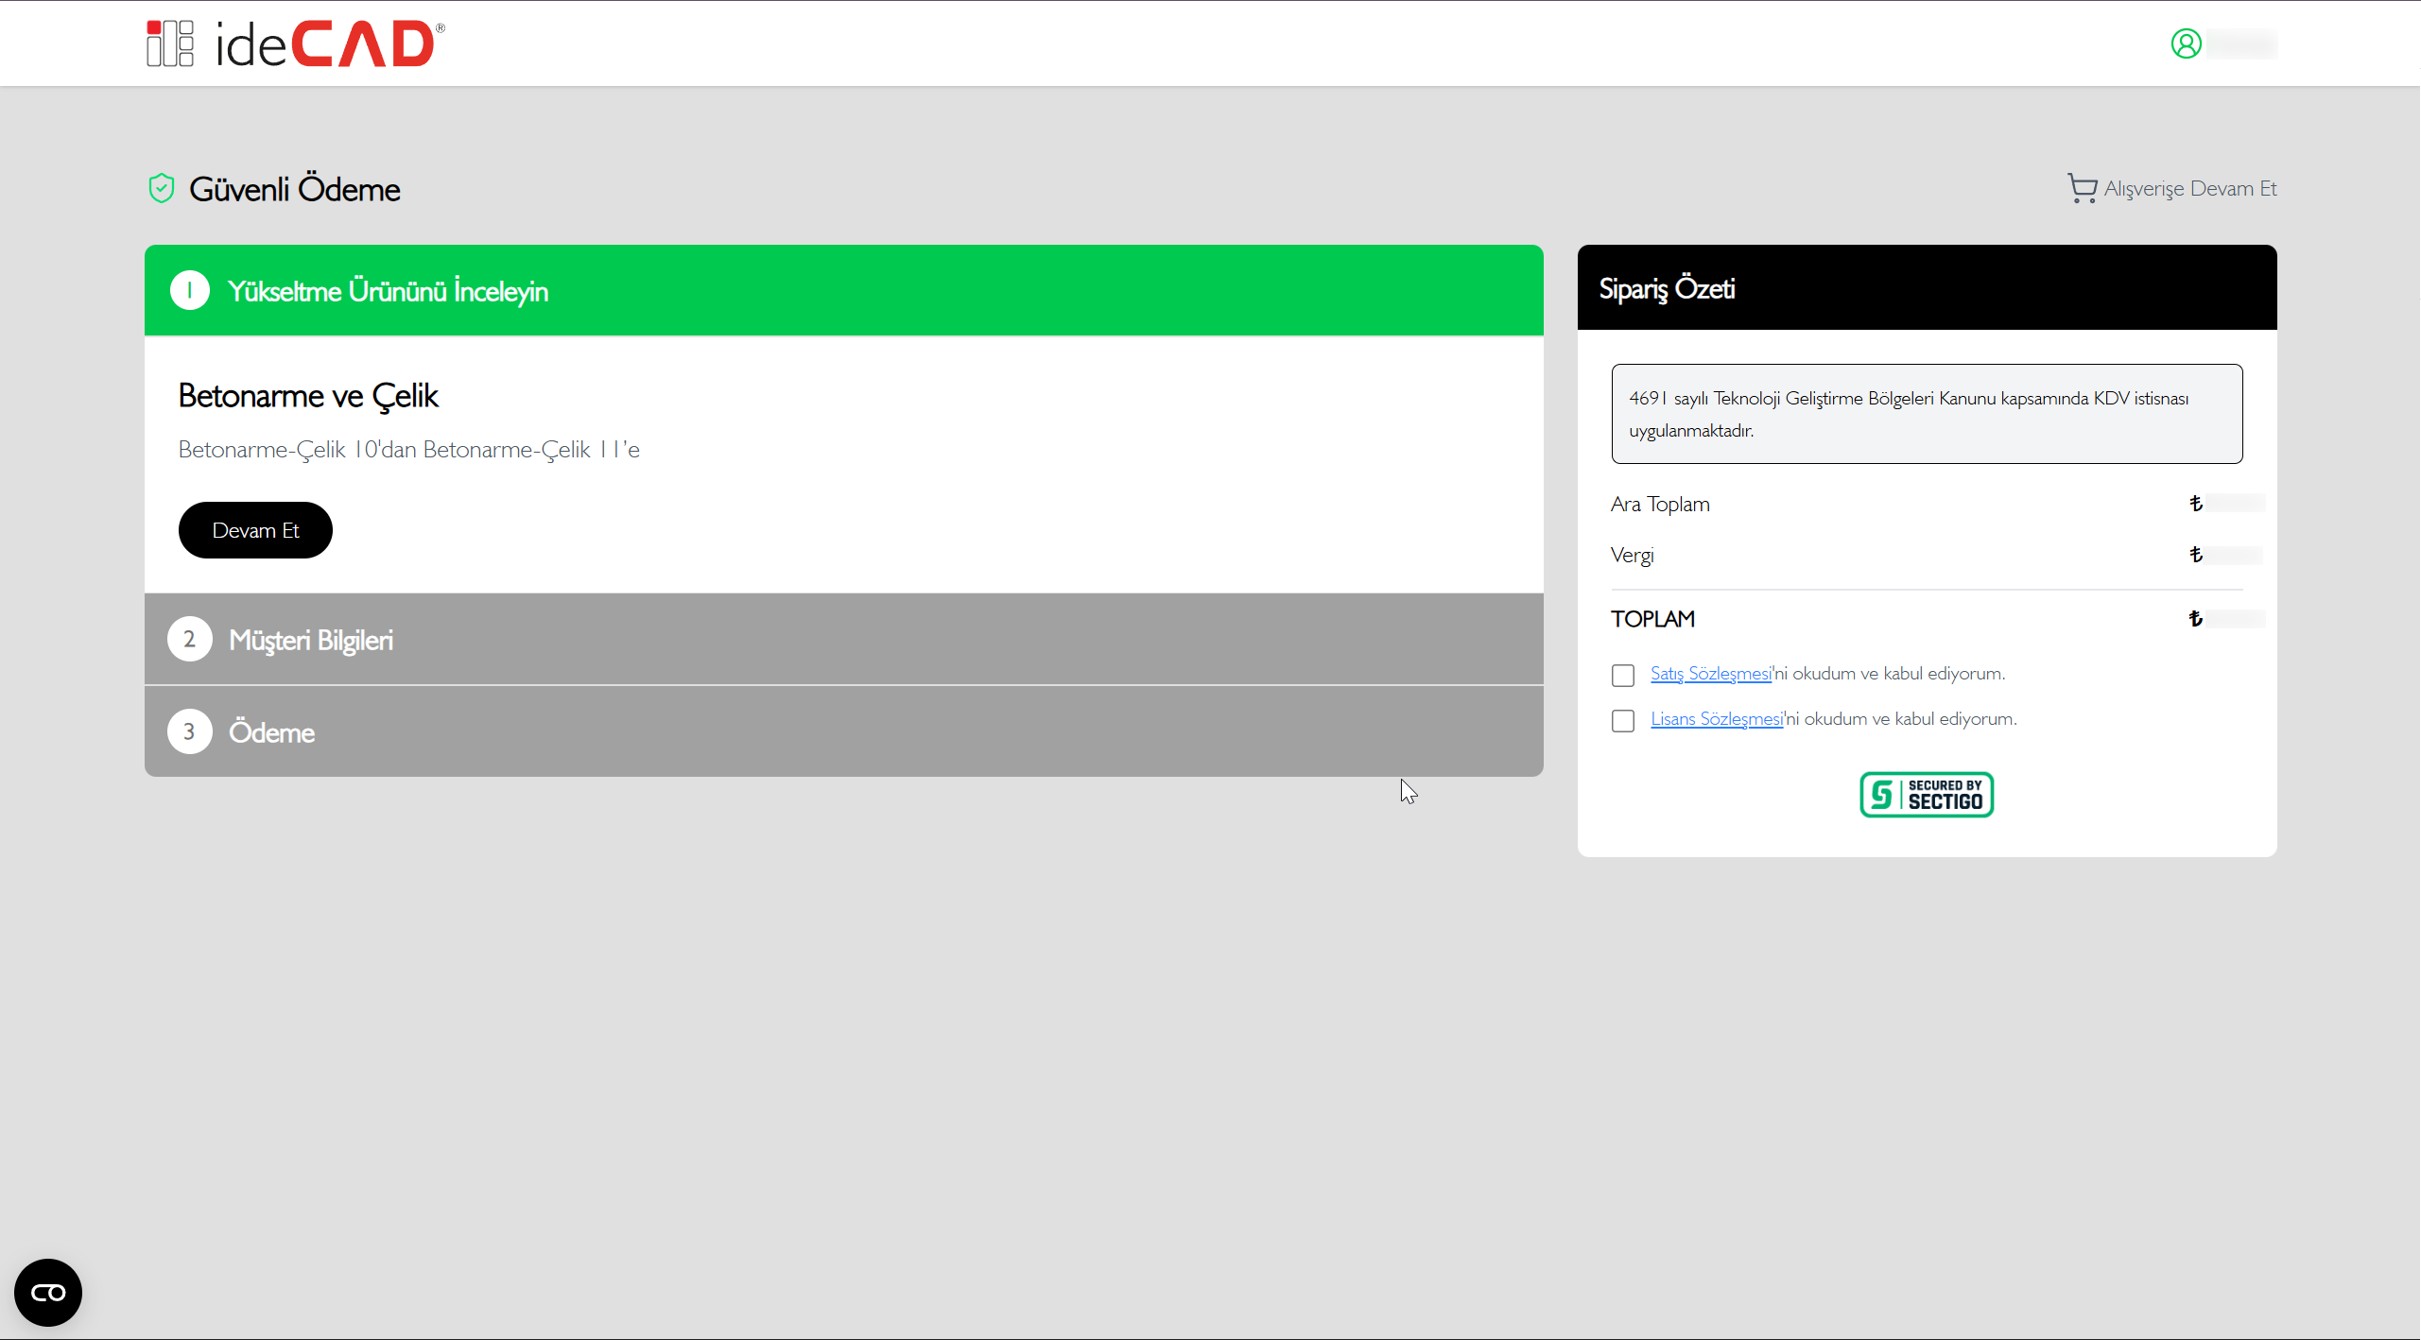The height and width of the screenshot is (1340, 2421).
Task: Click the ideCAD logo
Action: coord(295,43)
